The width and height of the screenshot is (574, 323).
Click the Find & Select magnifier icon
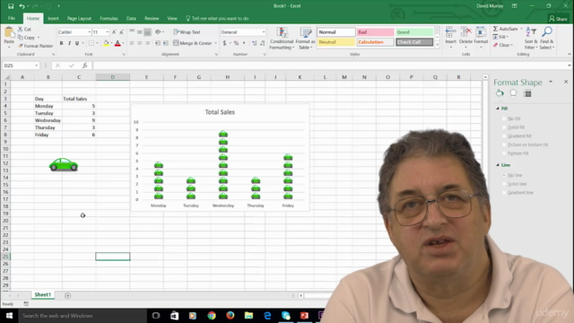[547, 32]
